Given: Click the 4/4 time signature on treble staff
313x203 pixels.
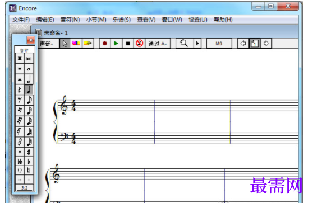Looking at the screenshot, I should click(x=73, y=105).
